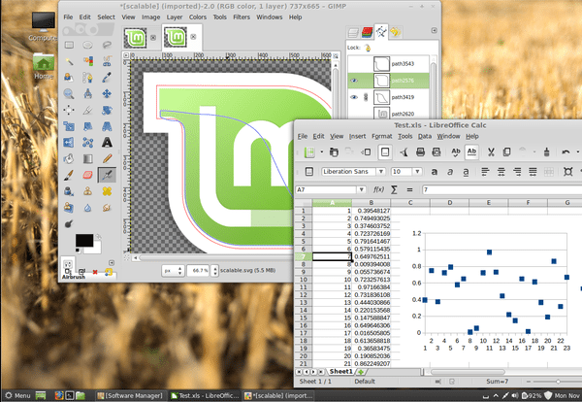The width and height of the screenshot is (582, 402).
Task: Click the Print icon in Calc toolbar
Action: coord(420,151)
